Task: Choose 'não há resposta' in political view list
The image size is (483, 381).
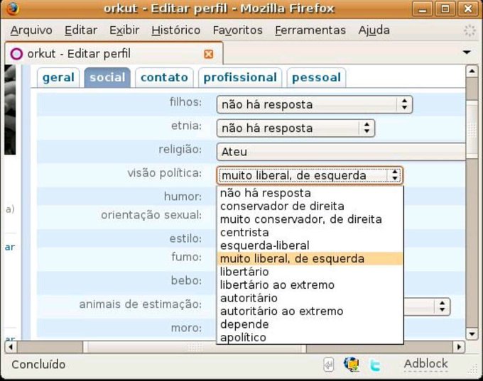Action: tap(310, 193)
